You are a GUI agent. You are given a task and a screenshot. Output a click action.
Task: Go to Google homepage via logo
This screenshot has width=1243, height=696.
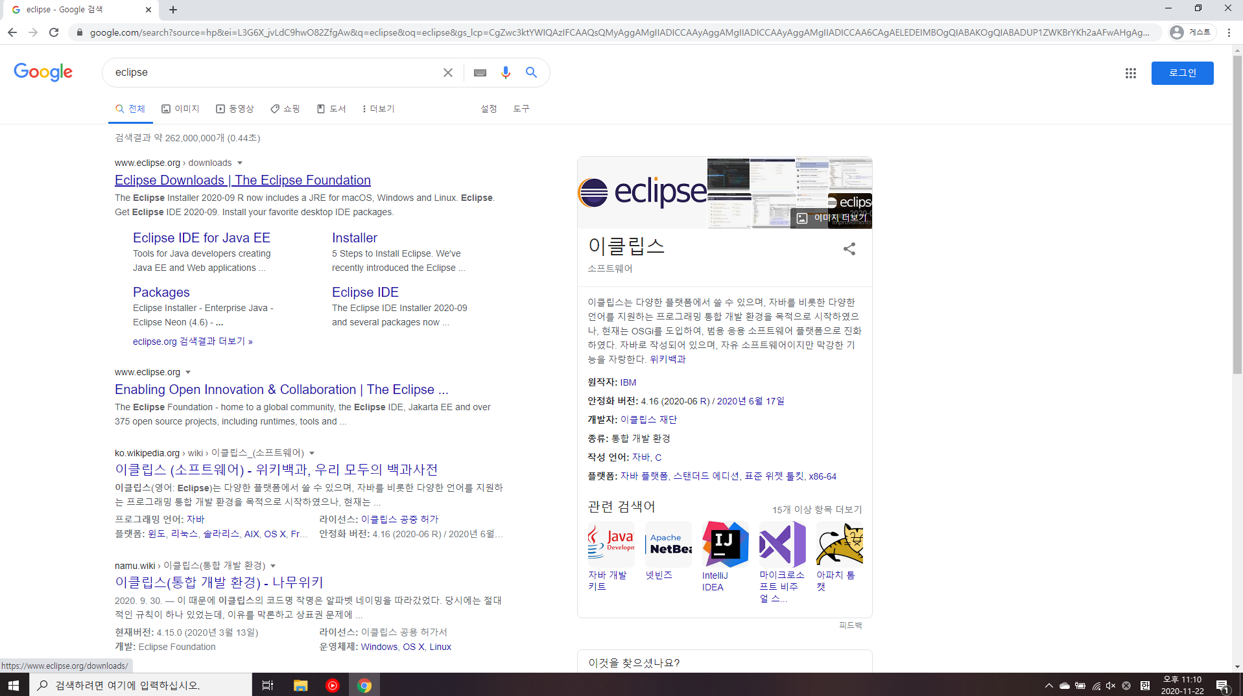[x=43, y=72]
